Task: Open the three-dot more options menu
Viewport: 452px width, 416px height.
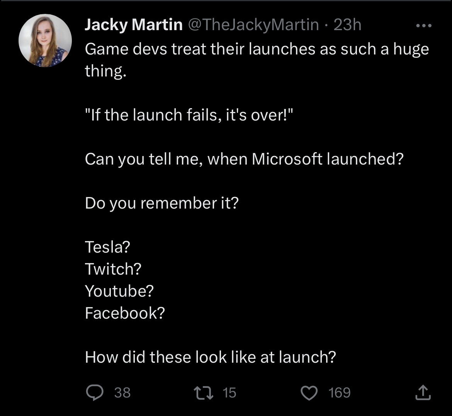Action: pos(423,25)
